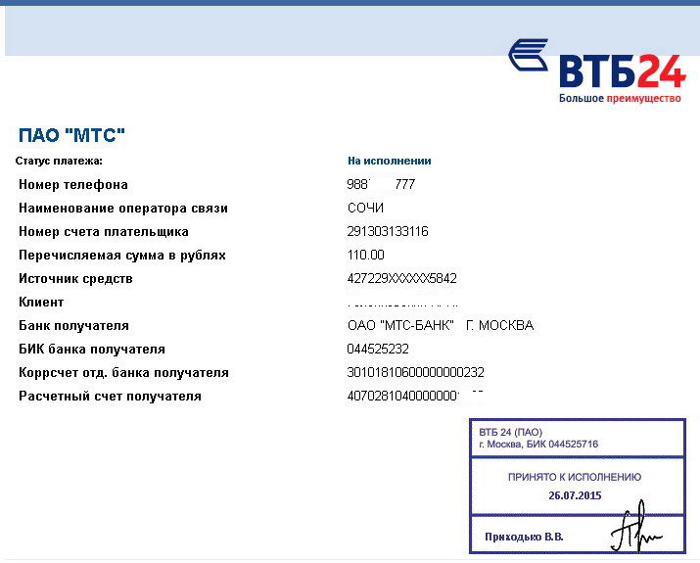
Task: Click the status value 'На исполнении'
Action: [390, 161]
